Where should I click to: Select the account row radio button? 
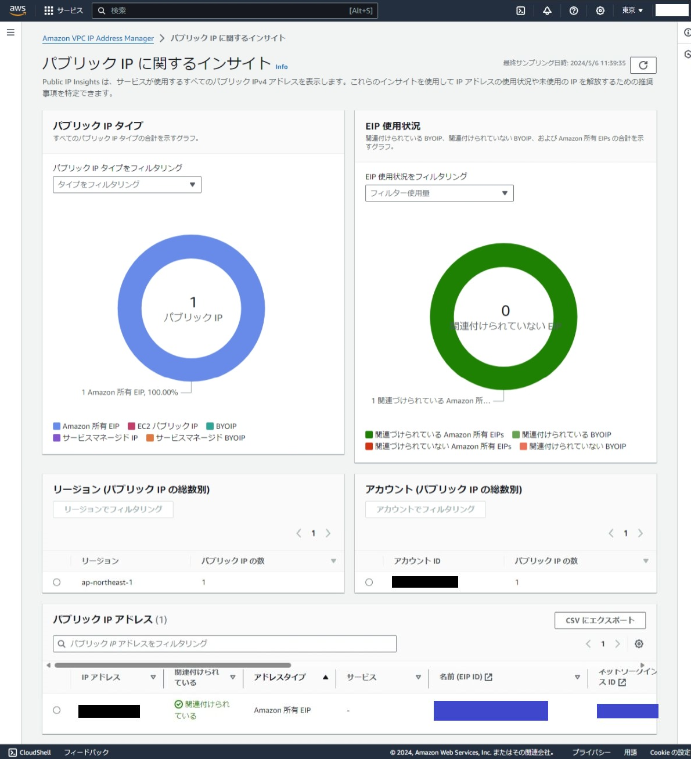tap(369, 582)
